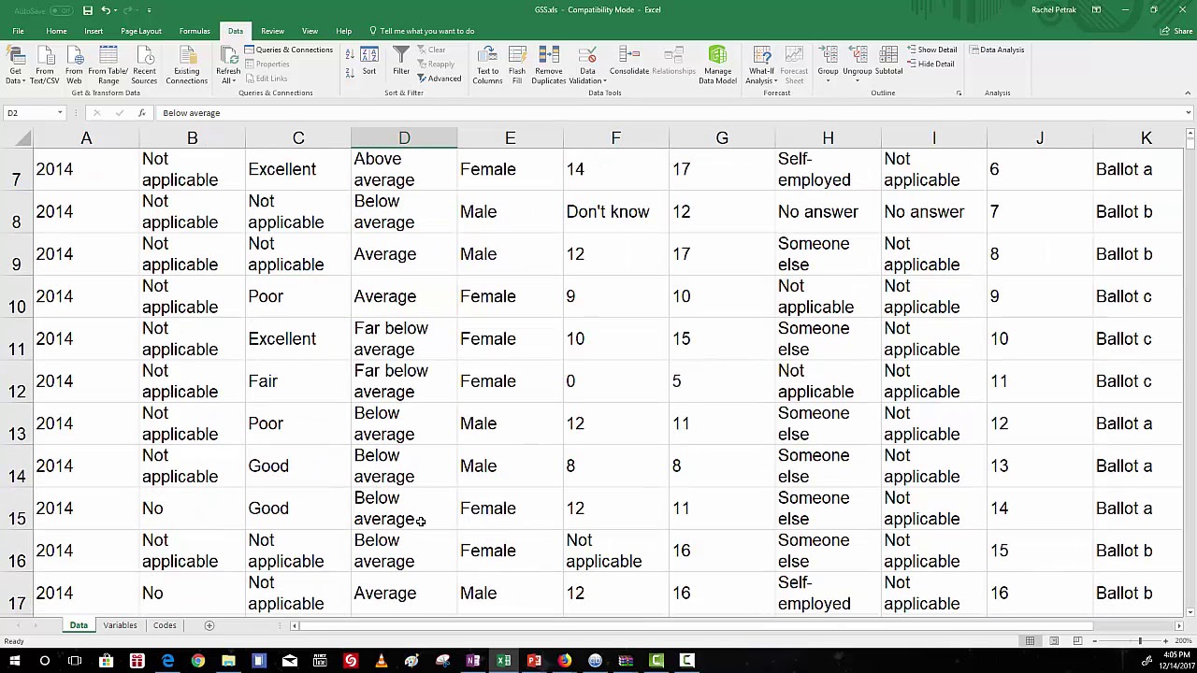Screen dimensions: 1197x673
Task: Toggle the Filter funnel
Action: (401, 62)
